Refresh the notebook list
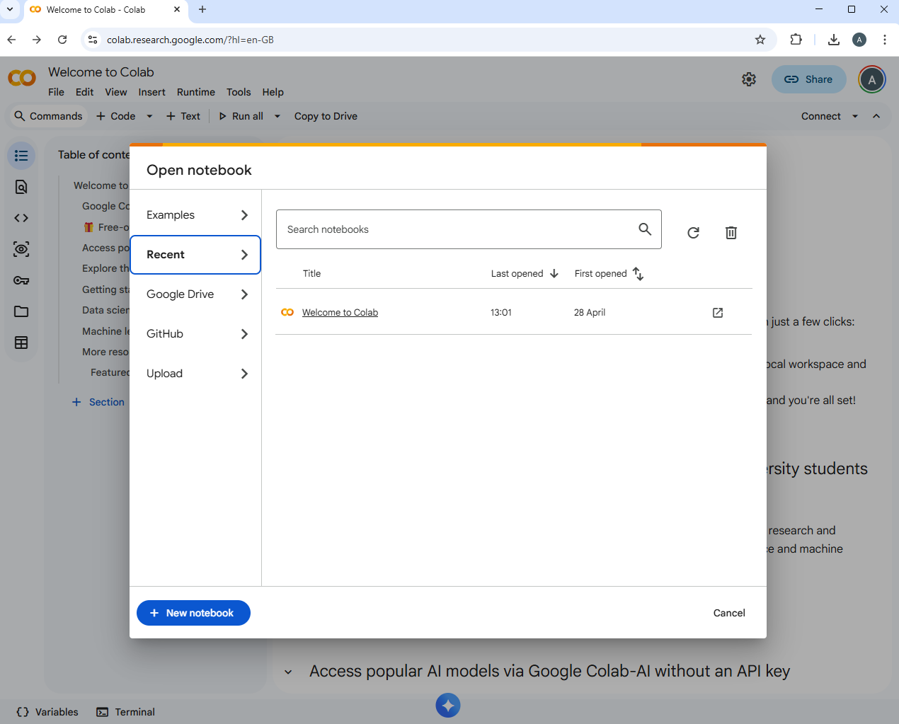Image resolution: width=899 pixels, height=724 pixels. click(694, 233)
